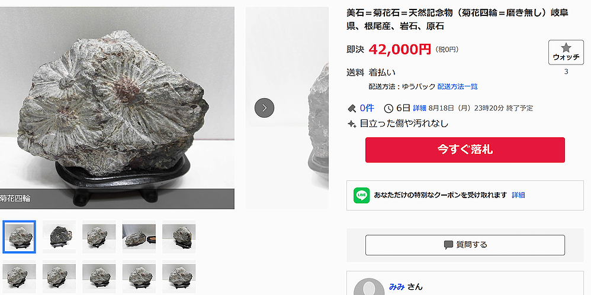Click the star watch icon

point(566,48)
